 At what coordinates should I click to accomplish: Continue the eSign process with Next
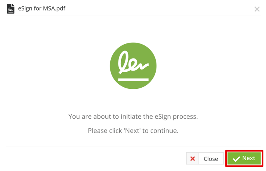244,158
